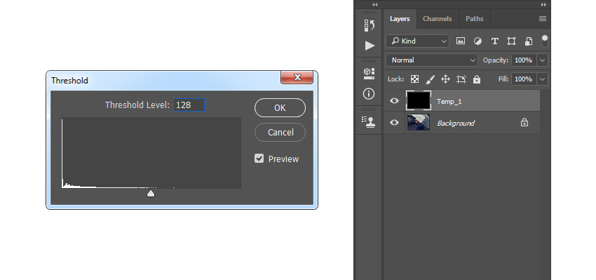Lock all padlock icon
The image size is (596, 280).
pos(477,79)
